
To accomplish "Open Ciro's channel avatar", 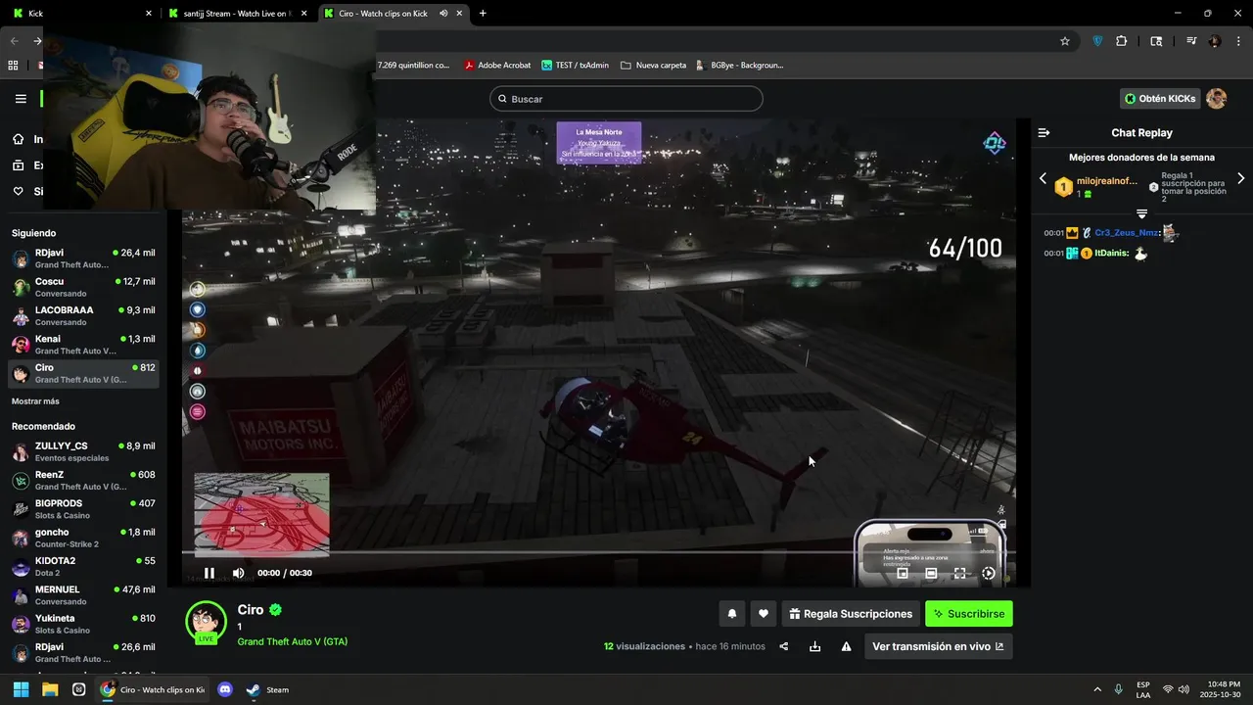I will 206,622.
